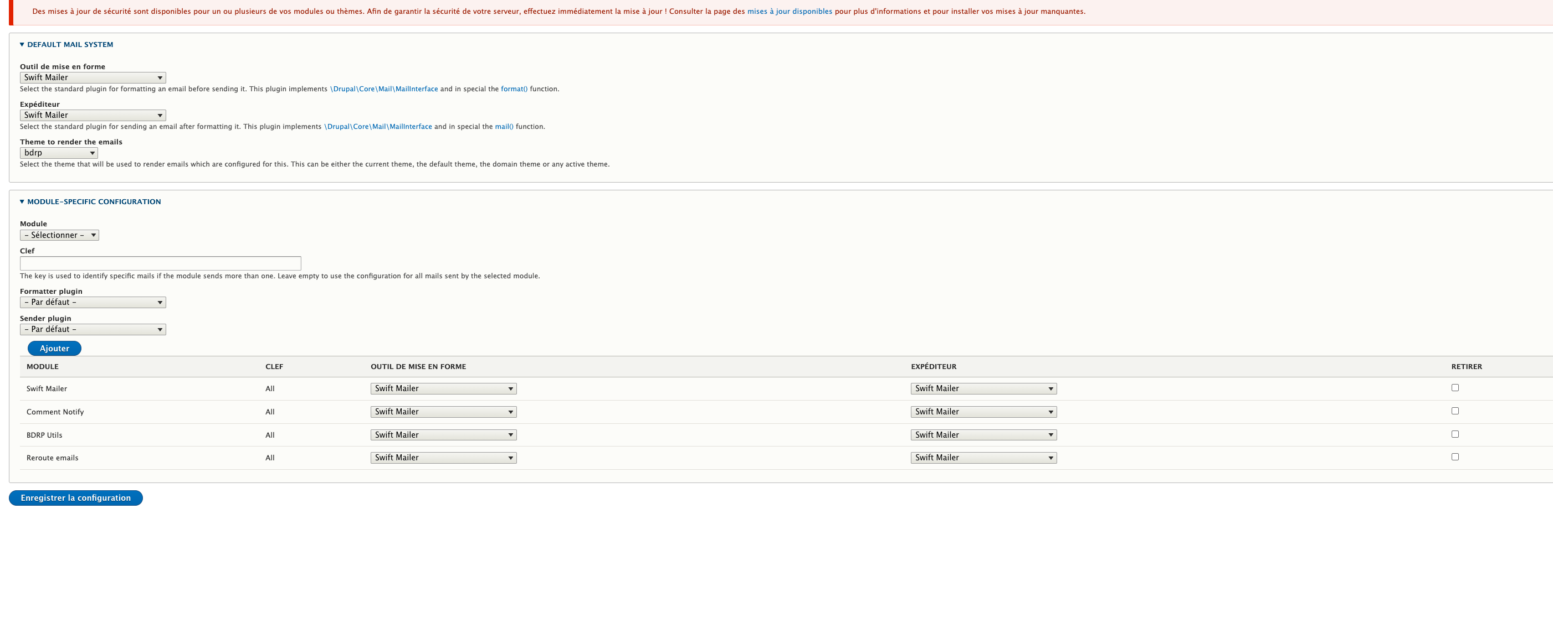Check Retirer box for Swift Mailer row
The height and width of the screenshot is (633, 1553).
click(1455, 388)
